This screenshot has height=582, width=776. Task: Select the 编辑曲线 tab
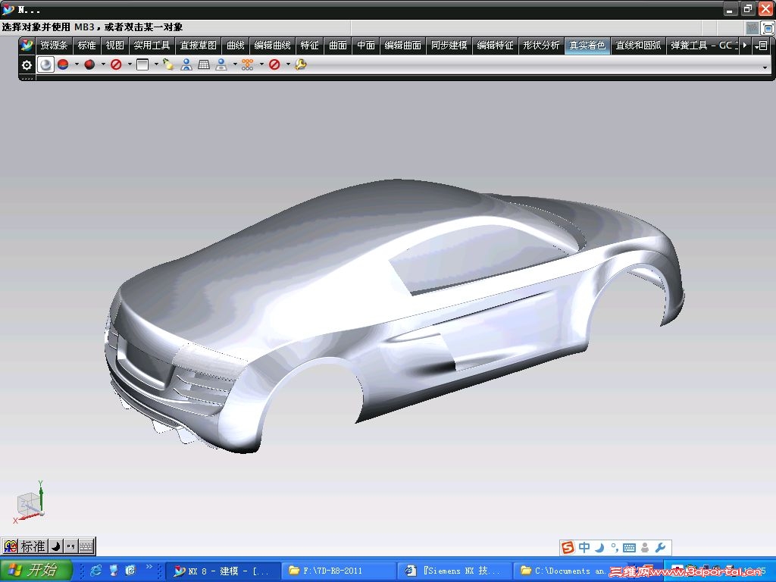(272, 45)
